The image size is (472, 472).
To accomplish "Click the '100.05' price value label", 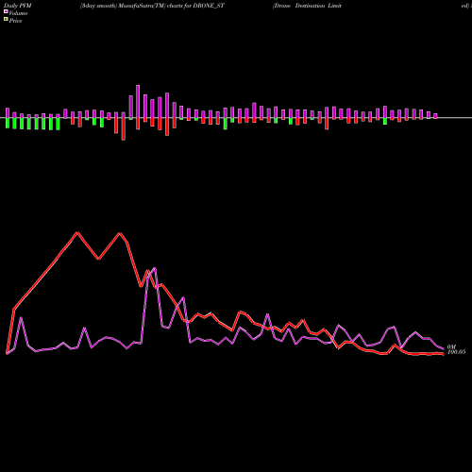I will [456, 352].
